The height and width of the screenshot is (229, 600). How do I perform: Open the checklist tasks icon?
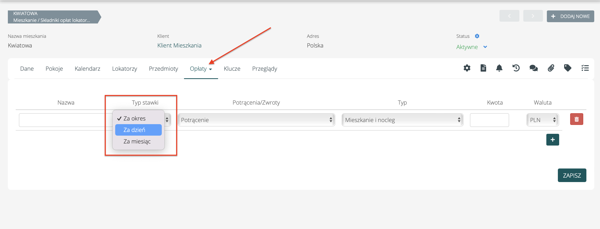pyautogui.click(x=585, y=68)
